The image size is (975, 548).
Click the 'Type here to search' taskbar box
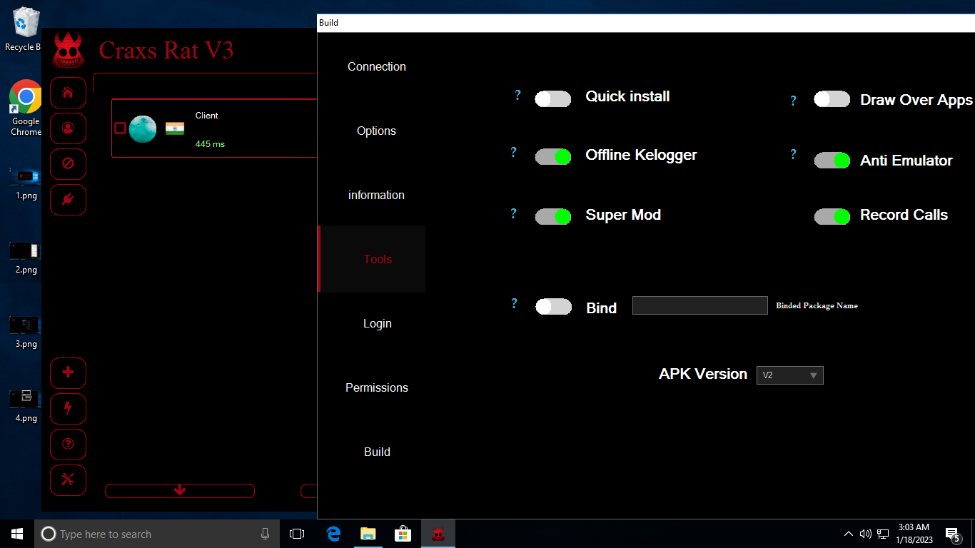157,534
